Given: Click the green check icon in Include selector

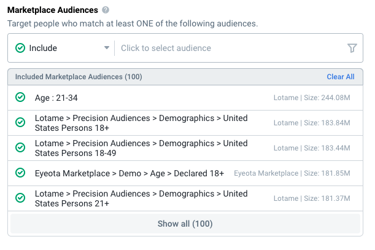Looking at the screenshot, I should click(20, 48).
